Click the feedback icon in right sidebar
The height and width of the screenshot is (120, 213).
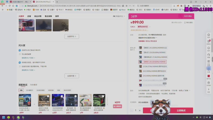click(x=208, y=68)
